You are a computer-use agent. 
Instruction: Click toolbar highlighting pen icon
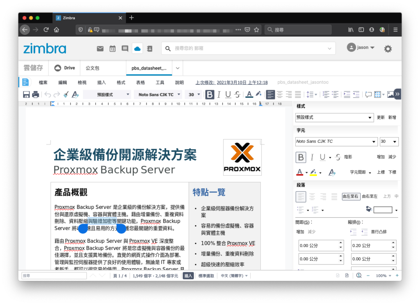pos(258,94)
